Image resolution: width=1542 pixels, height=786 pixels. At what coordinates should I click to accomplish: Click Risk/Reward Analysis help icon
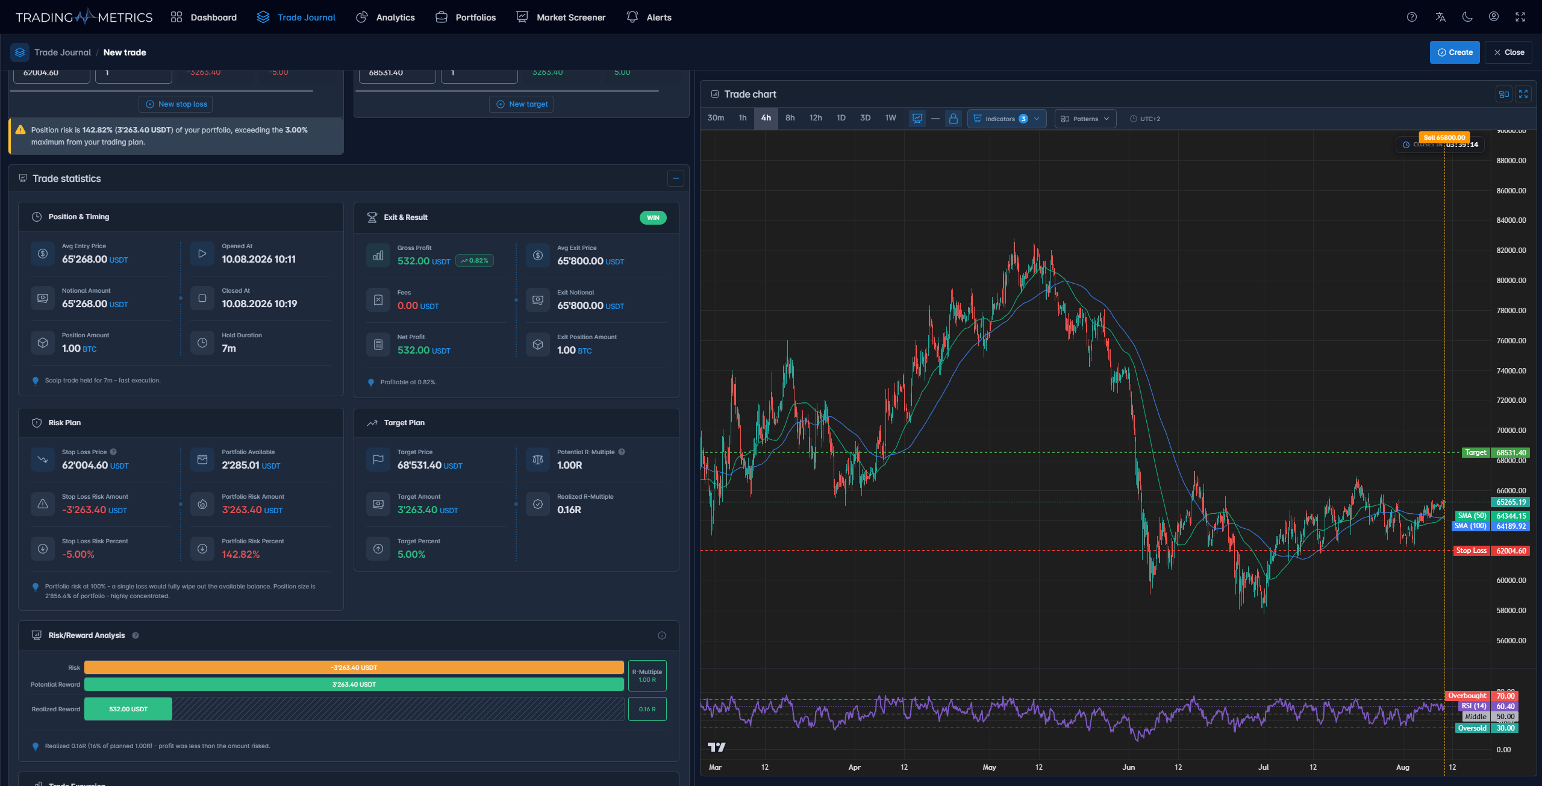tap(136, 635)
